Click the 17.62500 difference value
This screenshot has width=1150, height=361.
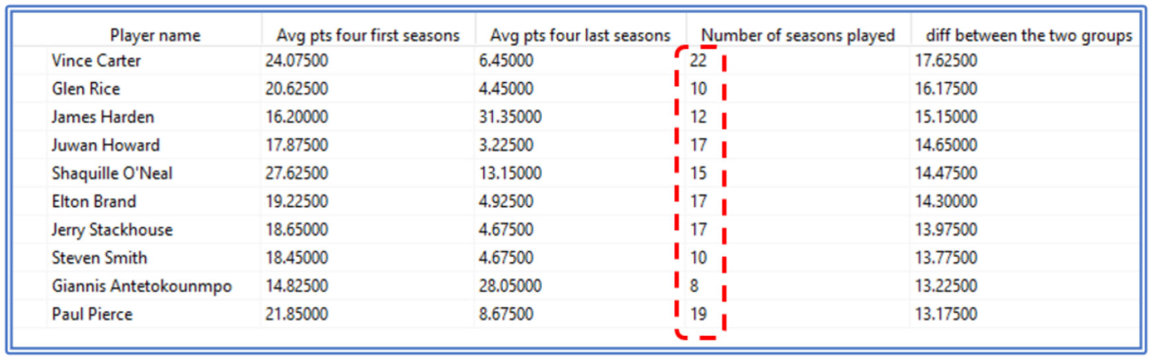point(946,60)
